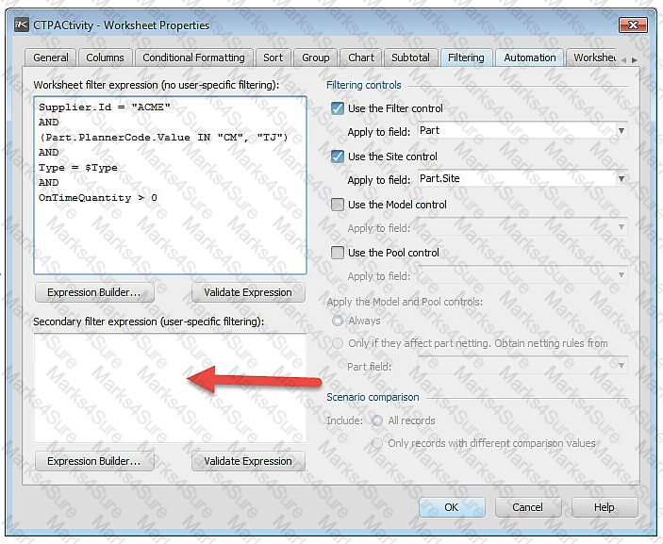Viewport: 663px width, 544px height.
Task: Select Only if they affect part netting
Action: [338, 343]
